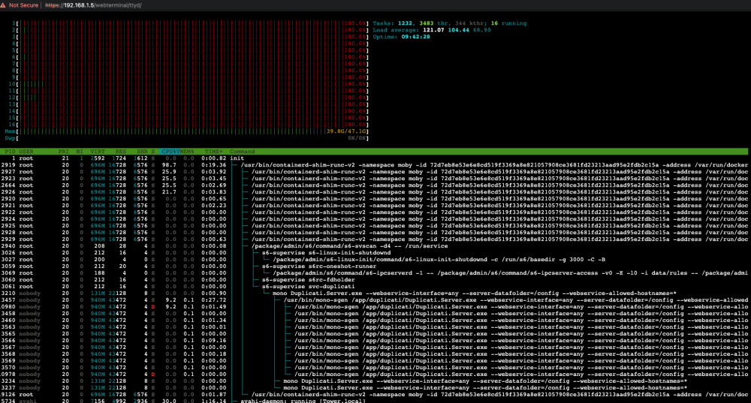Focus the 192.168.1.5 webterminal address bar
Image resolution: width=751 pixels, height=403 pixels.
point(93,5)
